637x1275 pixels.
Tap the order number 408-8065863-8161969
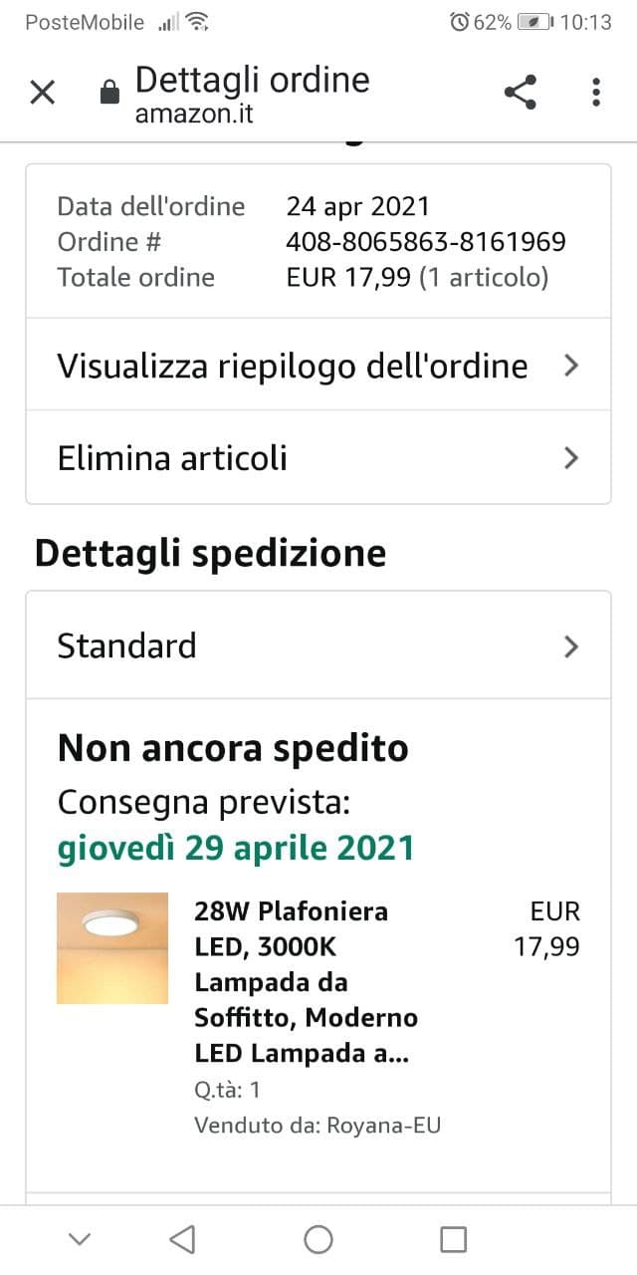pyautogui.click(x=426, y=242)
